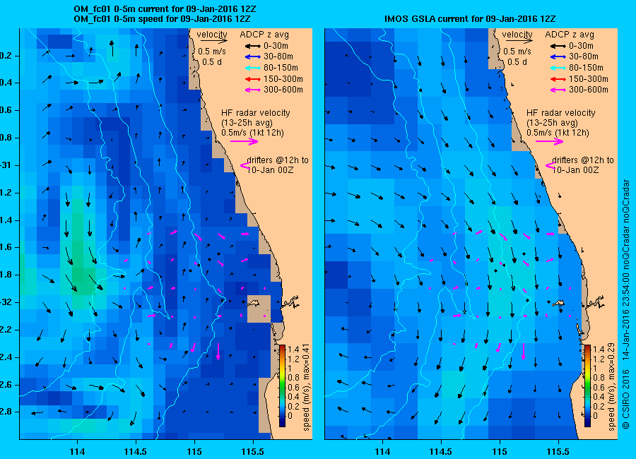Click 'drifters @12h to' text in left panel
The height and width of the screenshot is (459, 636).
coord(278,160)
